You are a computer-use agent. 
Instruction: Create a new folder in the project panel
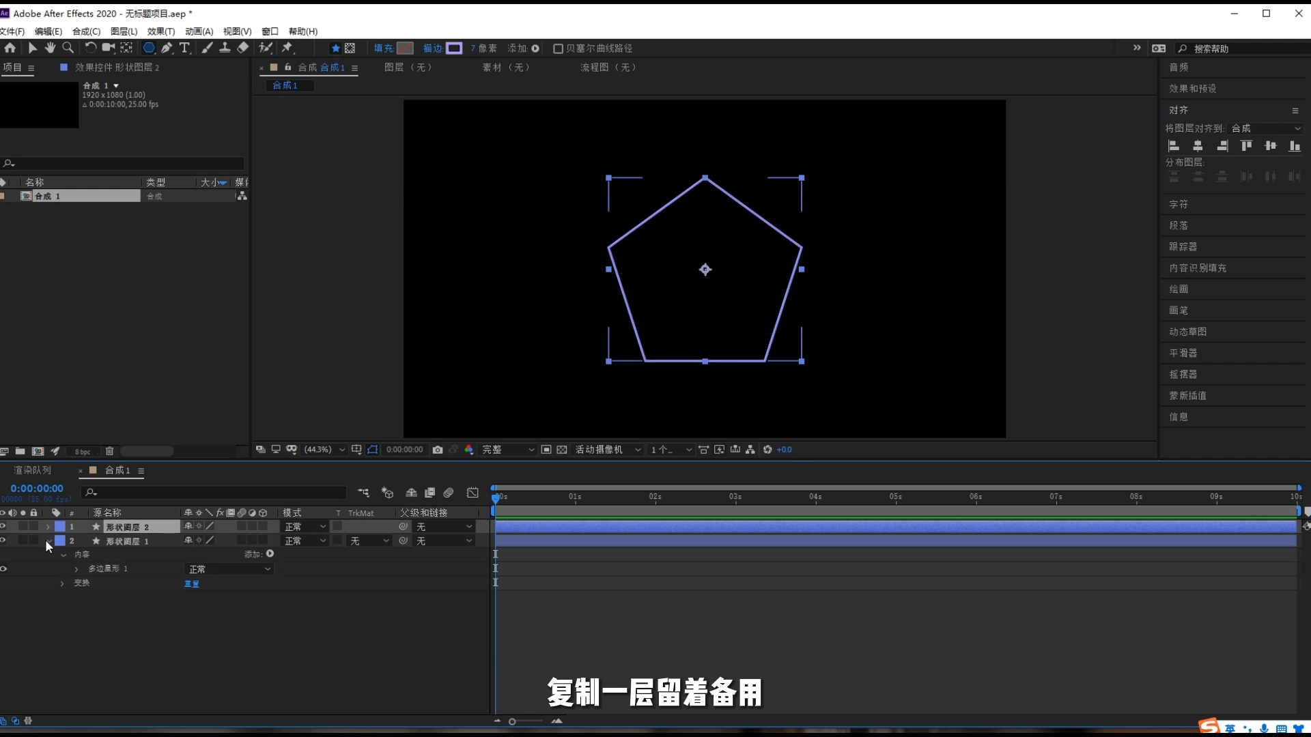click(20, 451)
